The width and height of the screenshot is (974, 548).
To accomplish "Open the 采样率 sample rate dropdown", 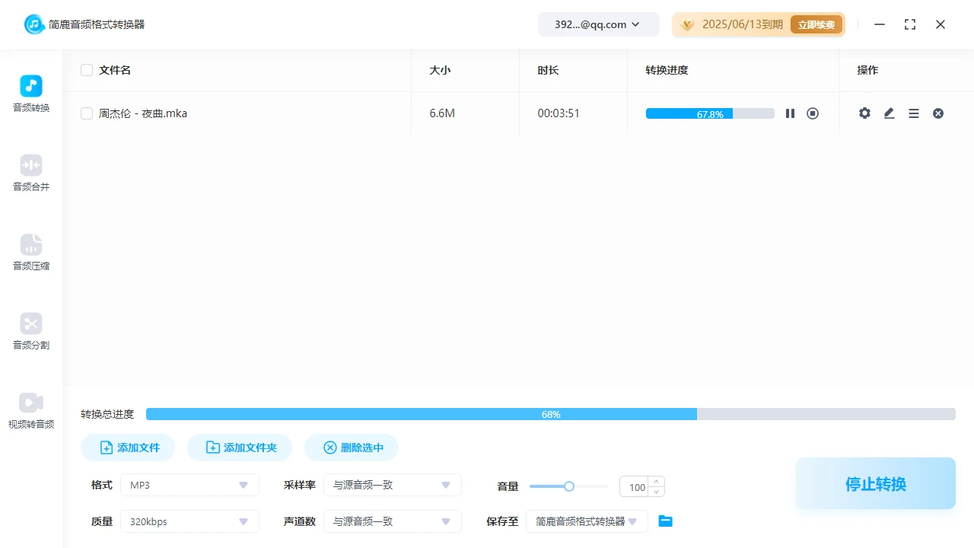I will coord(393,485).
